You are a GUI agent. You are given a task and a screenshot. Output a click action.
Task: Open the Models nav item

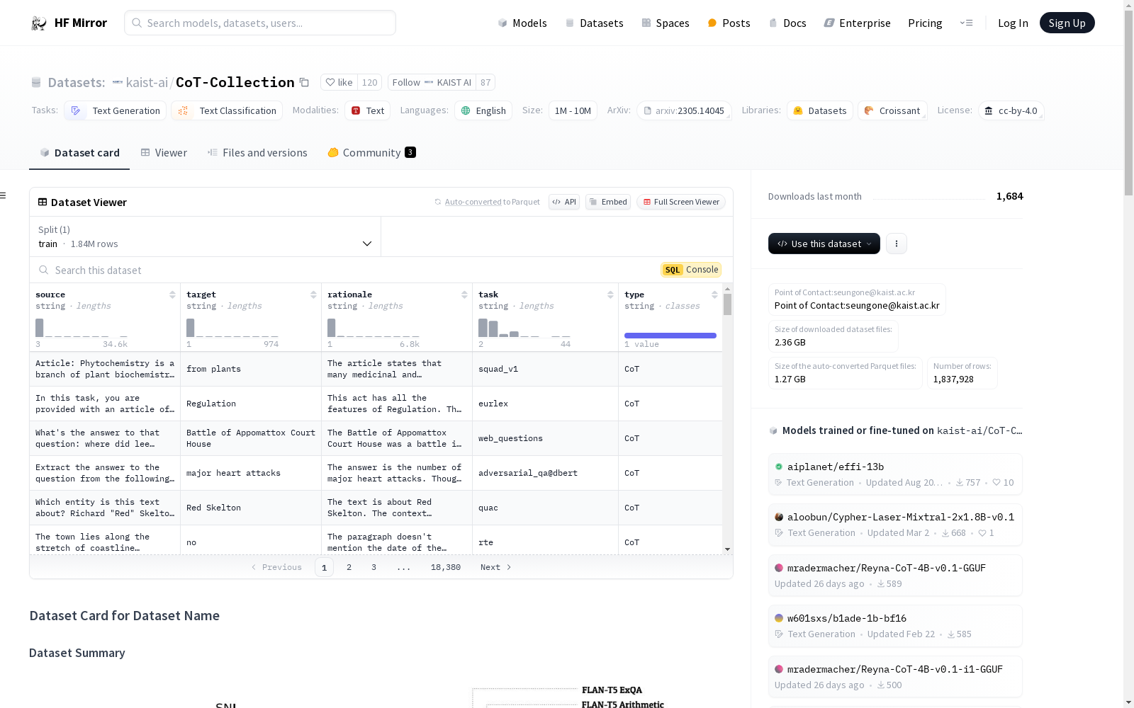(522, 23)
